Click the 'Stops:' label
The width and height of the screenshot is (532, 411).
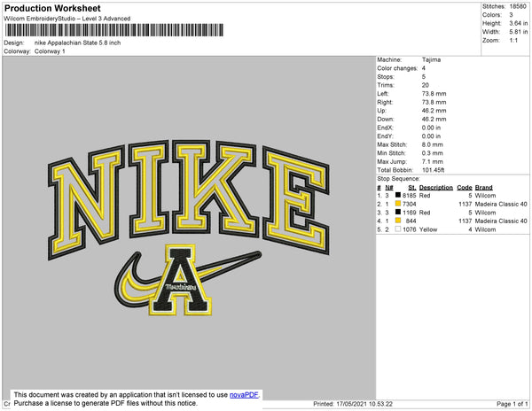tap(386, 76)
